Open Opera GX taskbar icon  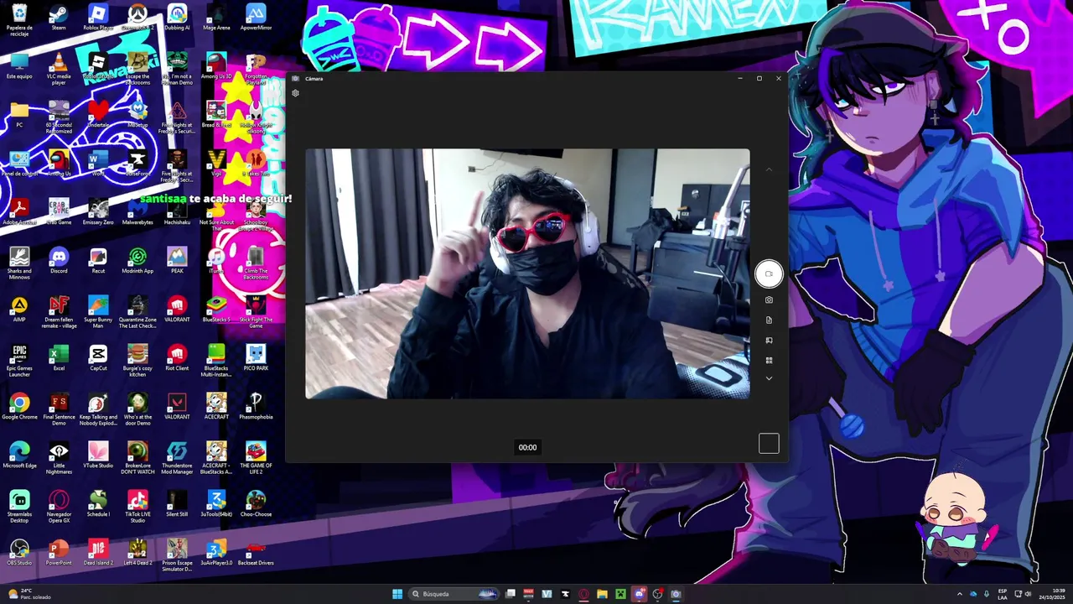583,594
